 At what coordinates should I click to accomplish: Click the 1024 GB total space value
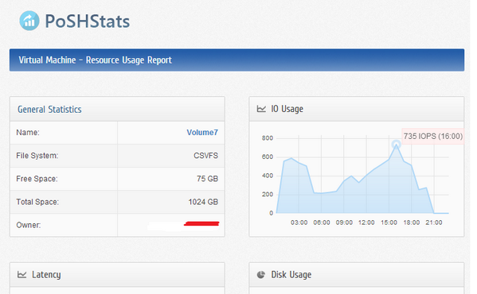[x=203, y=202]
